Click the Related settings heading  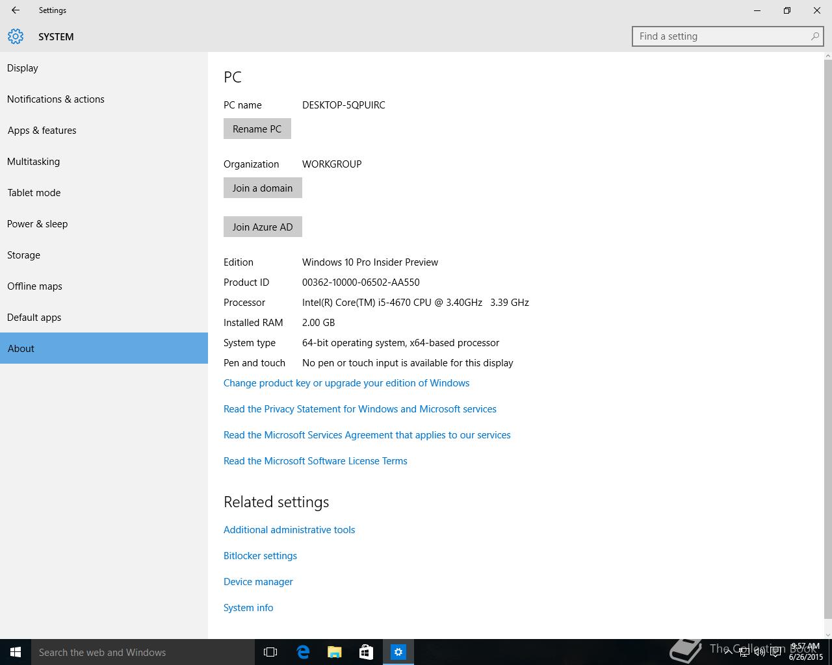point(276,502)
